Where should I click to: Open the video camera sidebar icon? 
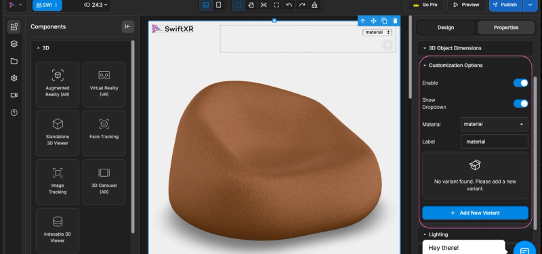pyautogui.click(x=14, y=96)
